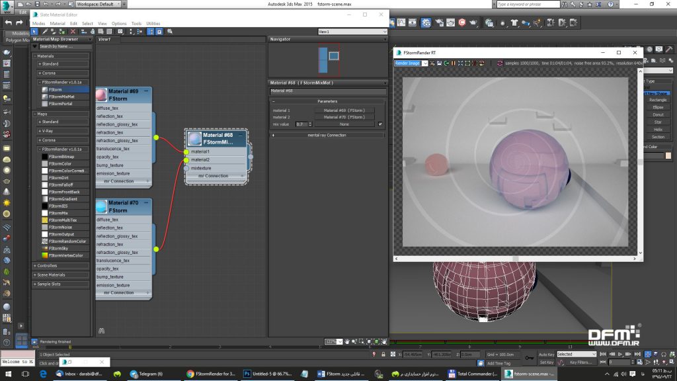Open the Options menu
Viewport: 677px width, 381px height.
coord(119,23)
